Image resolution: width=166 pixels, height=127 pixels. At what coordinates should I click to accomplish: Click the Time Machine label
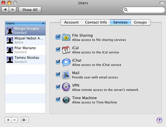(x=84, y=98)
